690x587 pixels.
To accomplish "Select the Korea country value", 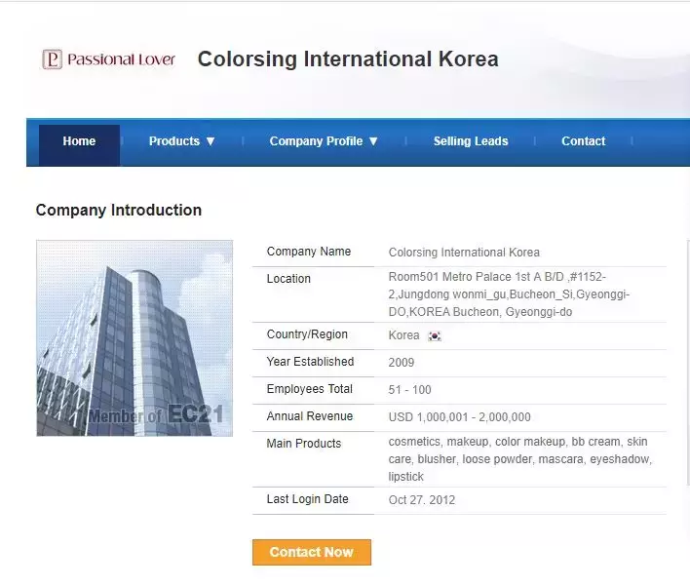I will click(403, 335).
